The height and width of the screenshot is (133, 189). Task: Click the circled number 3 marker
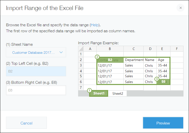tap(157, 79)
